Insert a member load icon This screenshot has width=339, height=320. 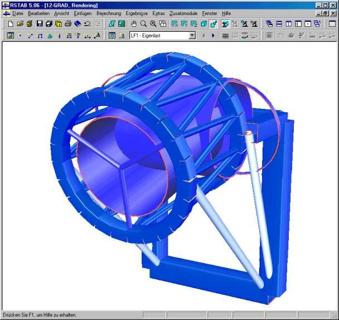click(69, 35)
